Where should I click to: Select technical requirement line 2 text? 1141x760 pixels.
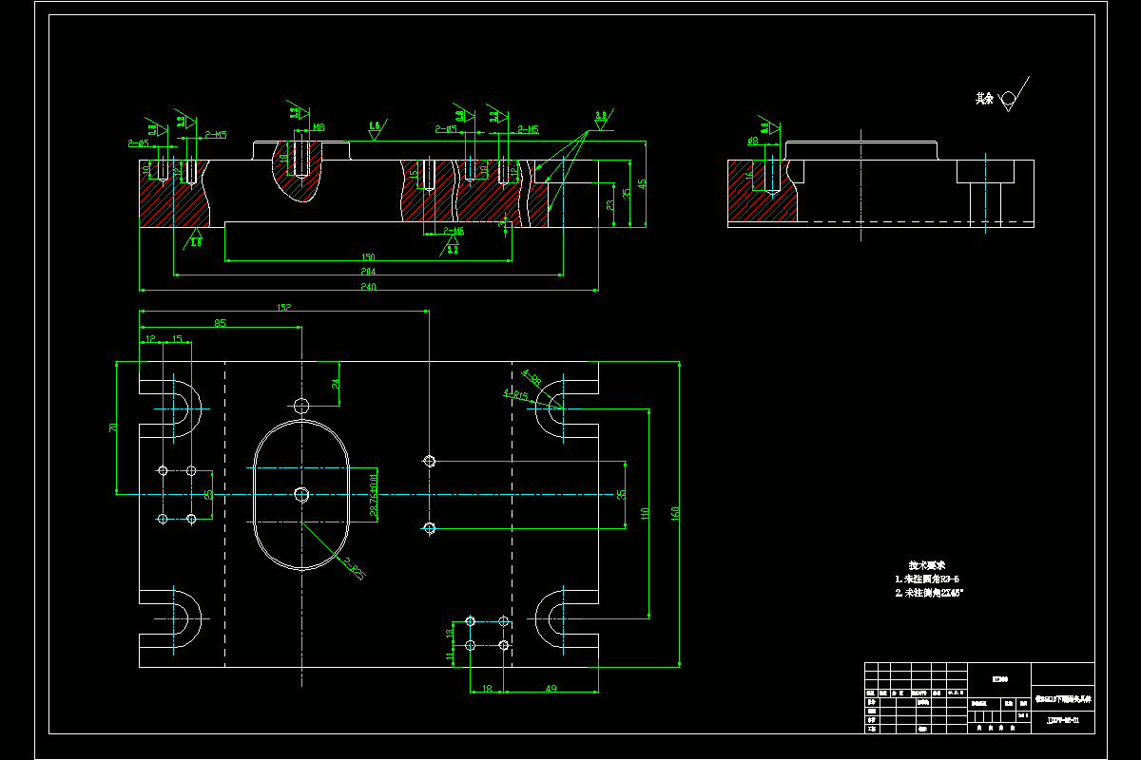(x=930, y=593)
